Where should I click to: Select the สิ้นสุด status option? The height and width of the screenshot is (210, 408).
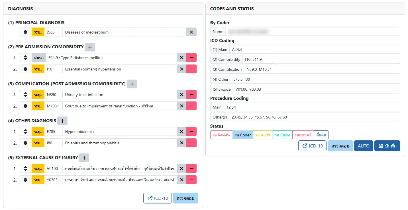(321, 135)
